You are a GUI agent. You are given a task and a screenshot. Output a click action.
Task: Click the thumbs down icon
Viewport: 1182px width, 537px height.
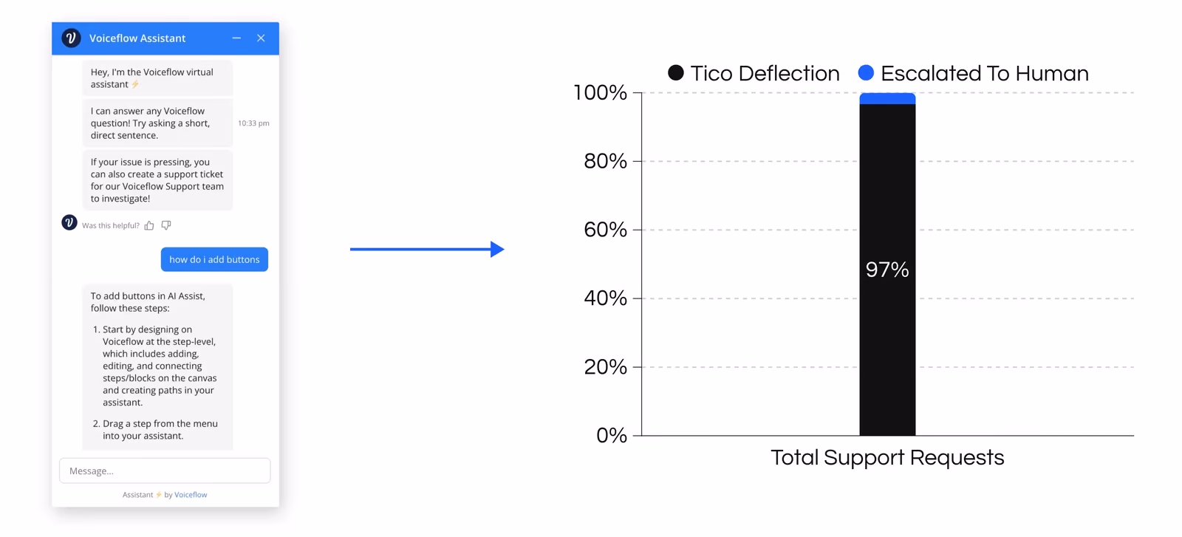(x=166, y=225)
